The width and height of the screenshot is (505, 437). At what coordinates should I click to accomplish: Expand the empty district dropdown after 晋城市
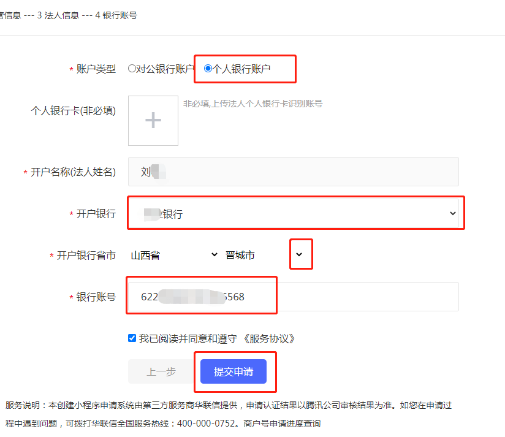tap(300, 254)
